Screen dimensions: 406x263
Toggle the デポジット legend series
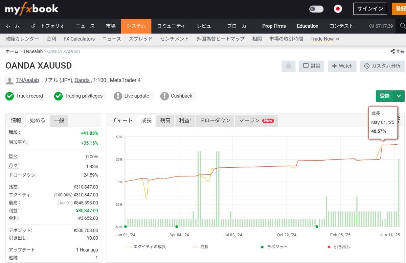[274, 247]
